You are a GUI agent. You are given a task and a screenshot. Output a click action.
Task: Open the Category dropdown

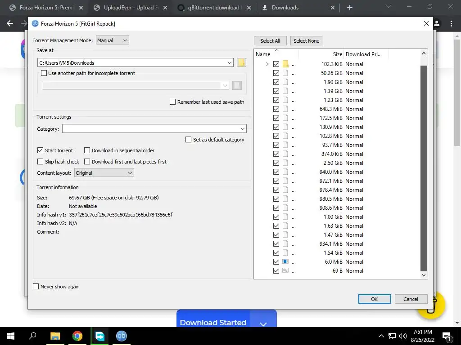tap(243, 128)
